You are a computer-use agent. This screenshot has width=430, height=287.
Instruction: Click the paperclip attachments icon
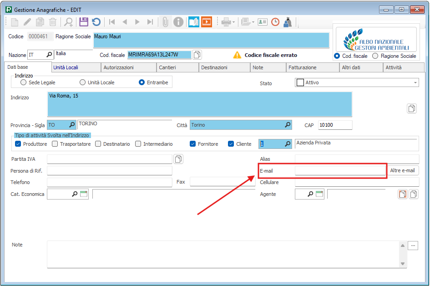point(166,22)
